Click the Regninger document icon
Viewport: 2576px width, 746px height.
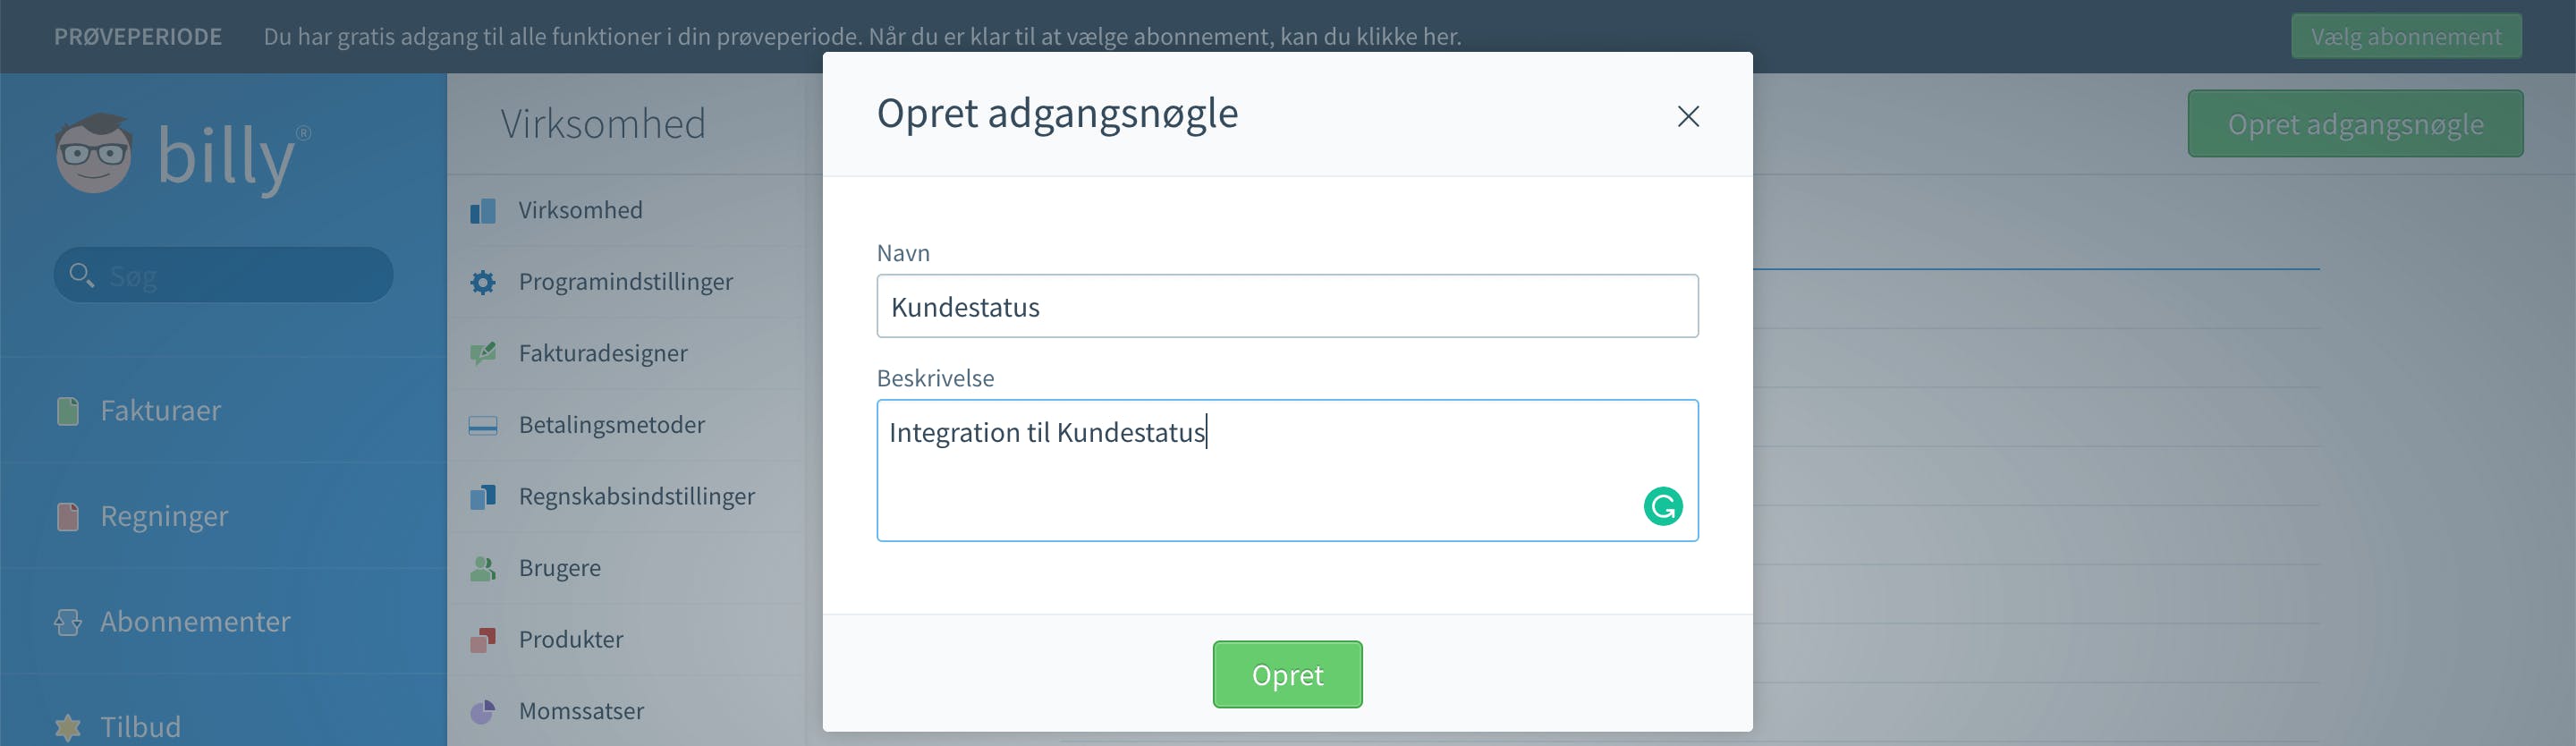(68, 517)
